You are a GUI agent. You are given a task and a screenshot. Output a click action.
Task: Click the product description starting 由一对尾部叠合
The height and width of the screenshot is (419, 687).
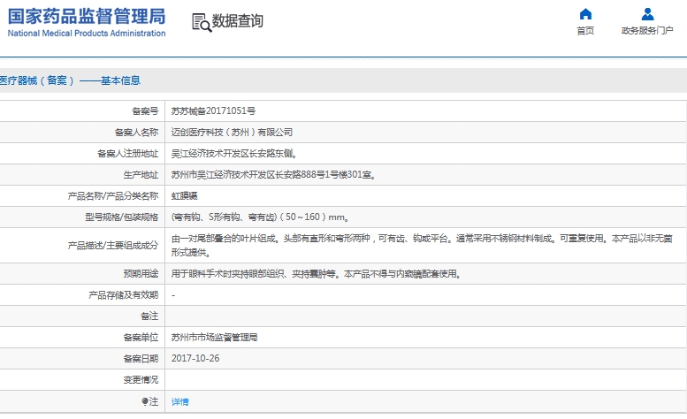click(x=422, y=245)
